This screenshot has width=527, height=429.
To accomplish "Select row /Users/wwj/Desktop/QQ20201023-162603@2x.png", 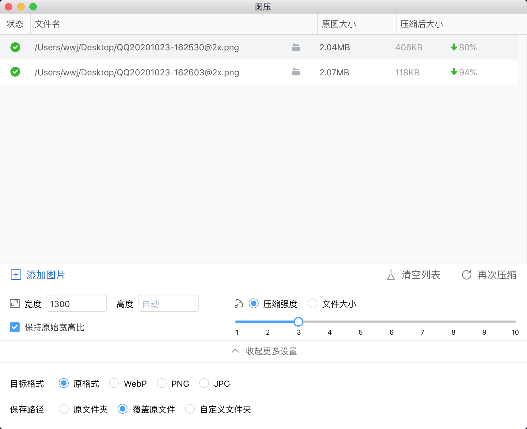I will coord(259,72).
